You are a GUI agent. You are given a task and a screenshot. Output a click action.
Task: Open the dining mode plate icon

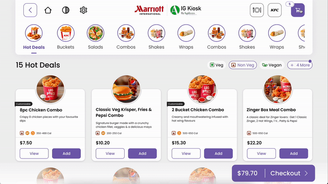pos(257,10)
